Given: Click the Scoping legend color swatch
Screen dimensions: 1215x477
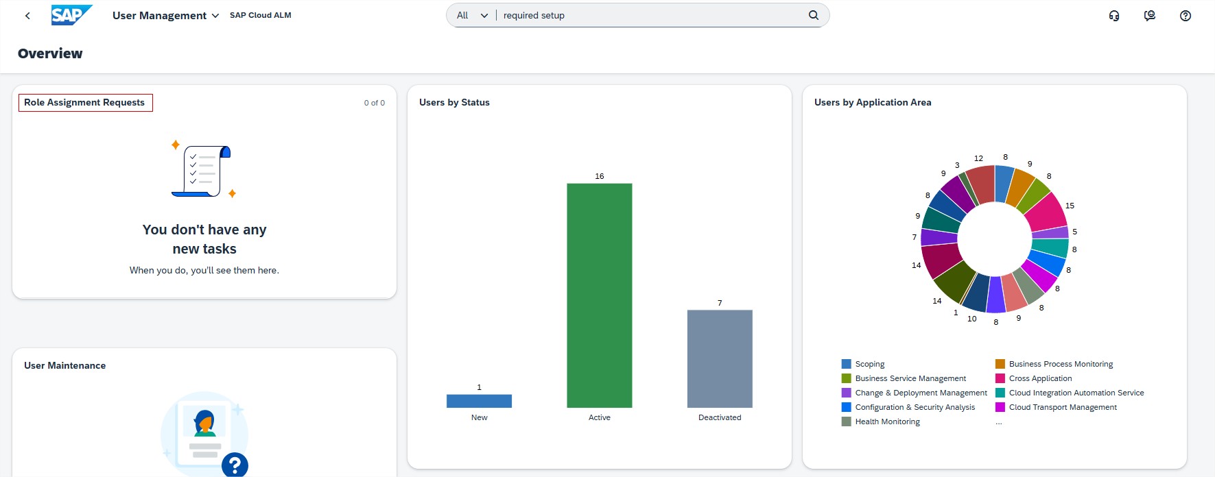Looking at the screenshot, I should pos(847,364).
